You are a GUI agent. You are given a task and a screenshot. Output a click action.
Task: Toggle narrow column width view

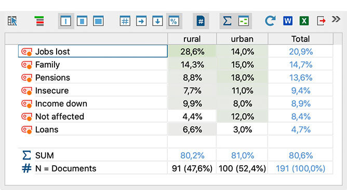[x=66, y=21]
